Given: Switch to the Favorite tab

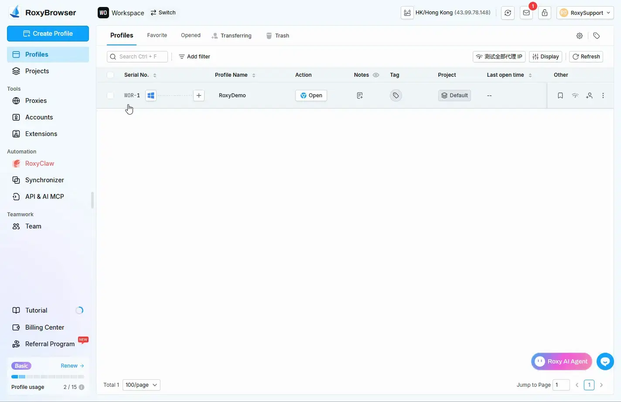Looking at the screenshot, I should coord(157,35).
